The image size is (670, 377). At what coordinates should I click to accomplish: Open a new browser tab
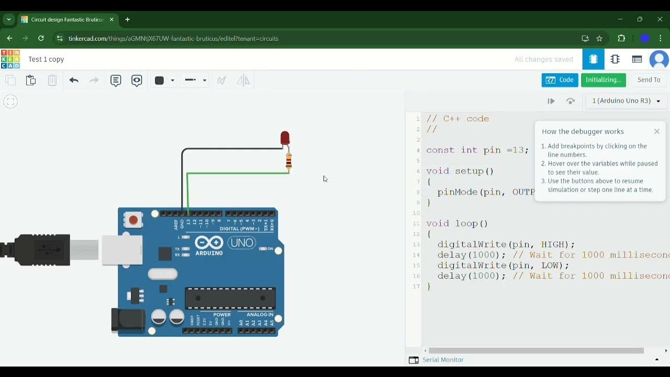click(127, 19)
